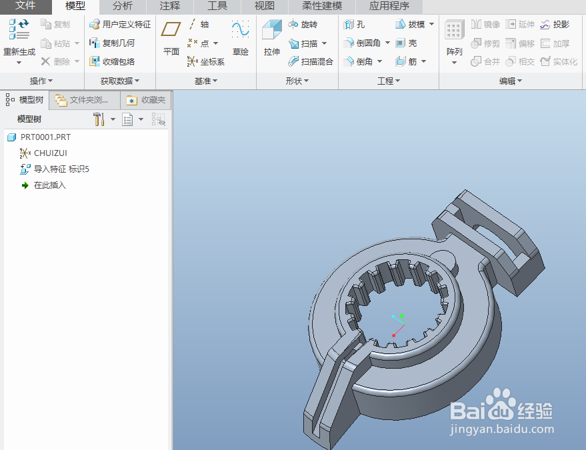This screenshot has width=586, height=450.
Task: Select the 倒圆角 round tool
Action: [362, 43]
